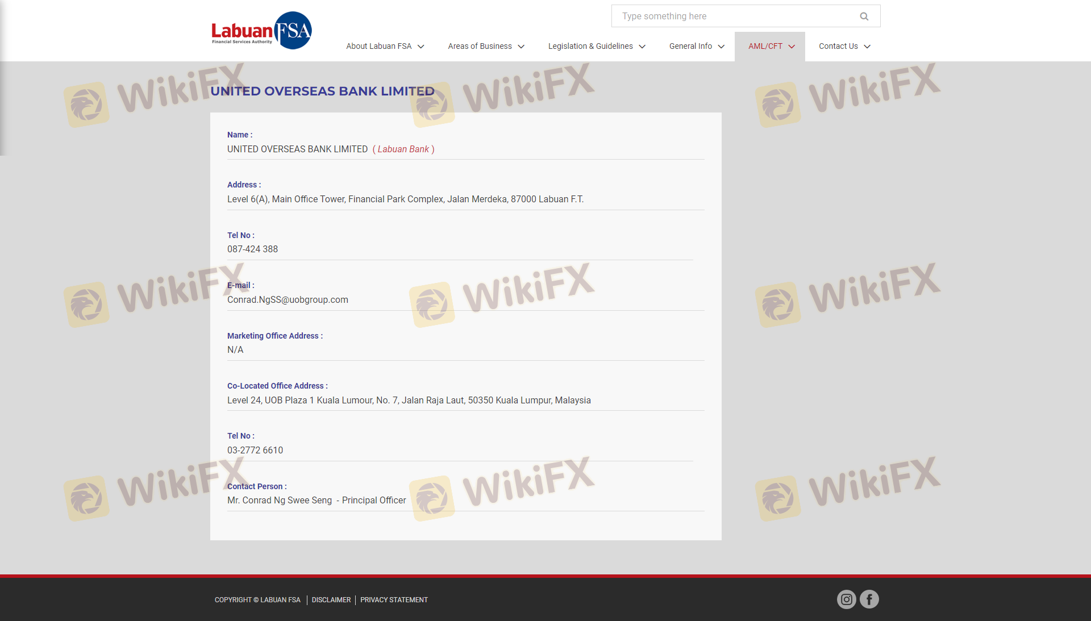Open the Contact Us menu
Image resolution: width=1091 pixels, height=621 pixels.
click(838, 47)
